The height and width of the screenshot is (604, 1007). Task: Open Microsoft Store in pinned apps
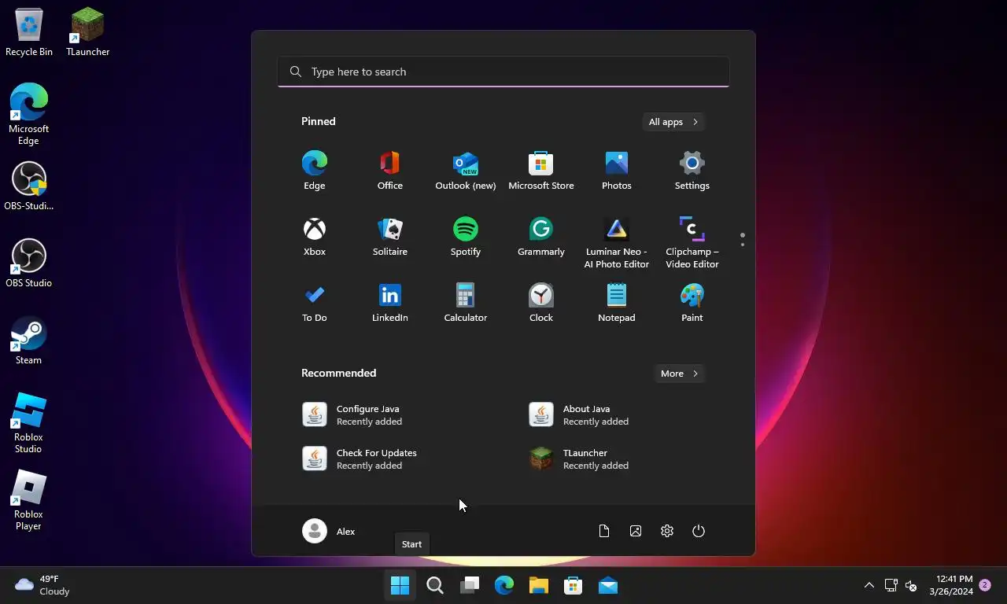540,171
